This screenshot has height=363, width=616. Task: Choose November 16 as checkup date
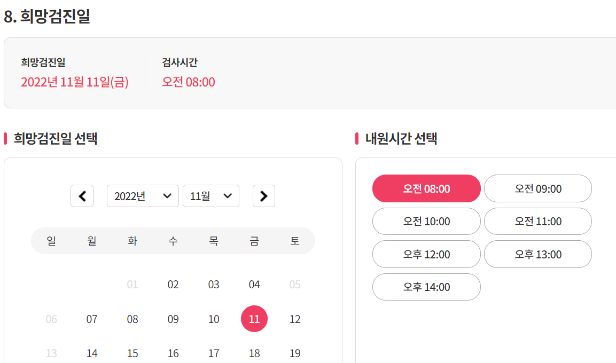(x=173, y=353)
